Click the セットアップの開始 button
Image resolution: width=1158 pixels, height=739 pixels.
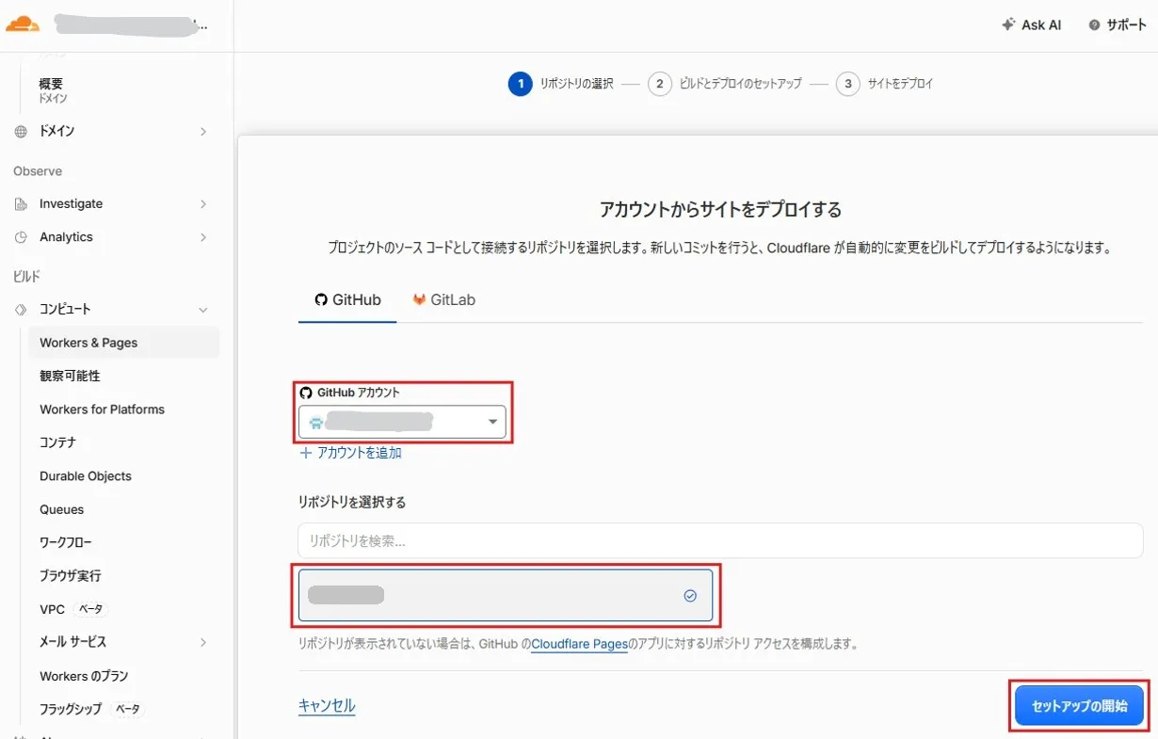[x=1080, y=706]
